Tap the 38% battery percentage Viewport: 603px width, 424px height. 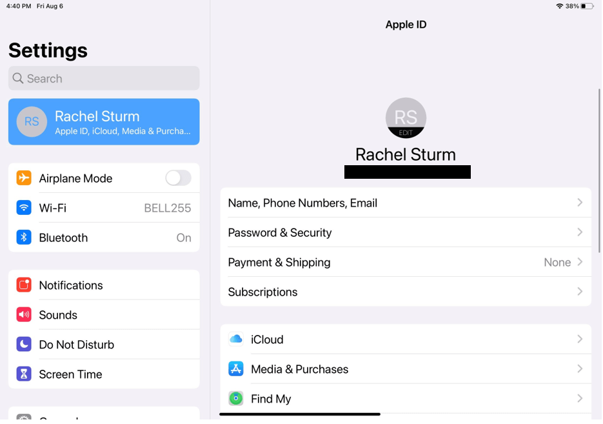572,6
